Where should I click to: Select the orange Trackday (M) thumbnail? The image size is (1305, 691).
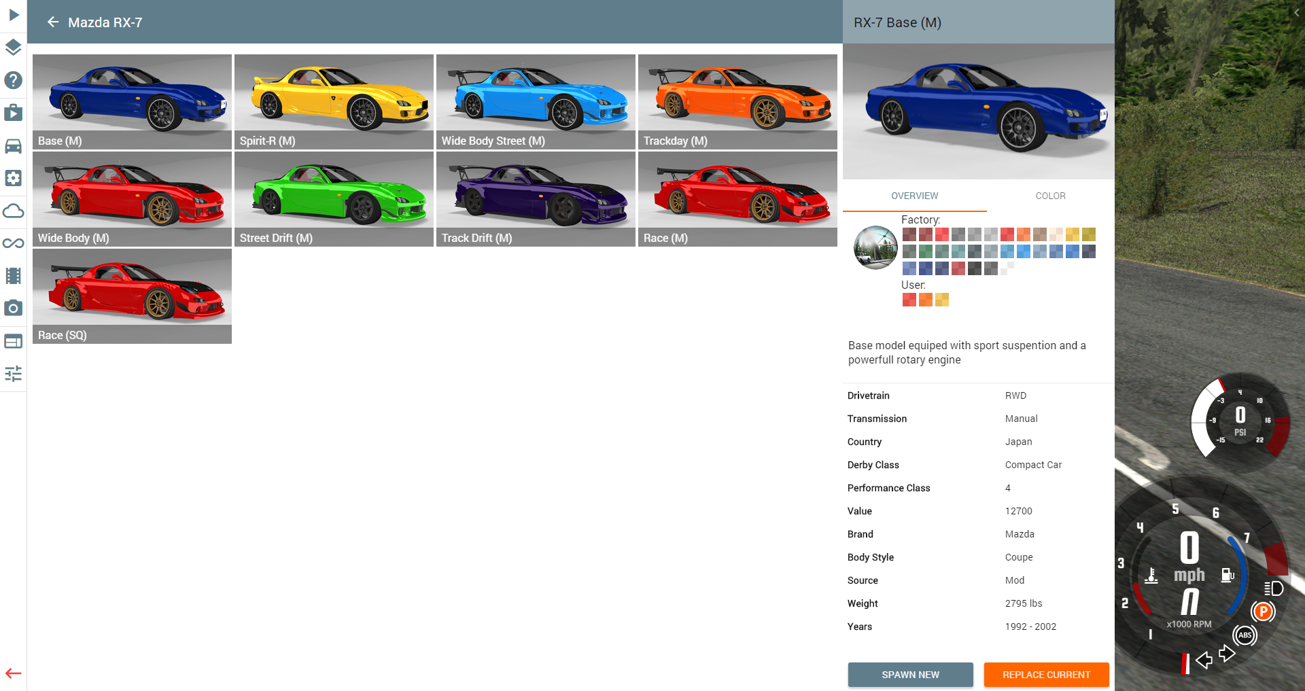737,102
